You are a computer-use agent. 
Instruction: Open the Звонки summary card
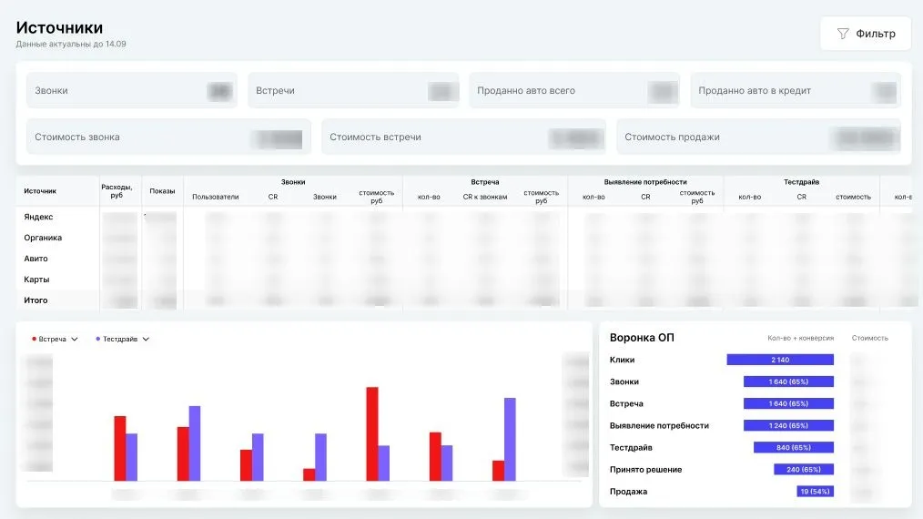click(x=131, y=91)
